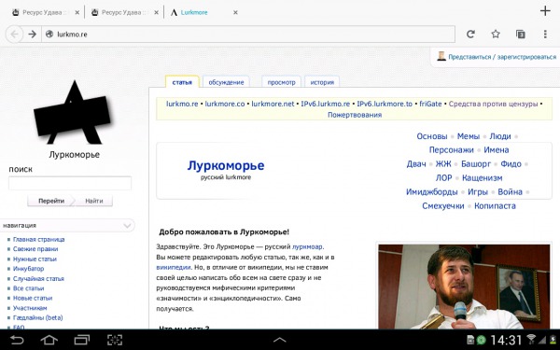Open the 14:31 clock in status bar

click(506, 340)
